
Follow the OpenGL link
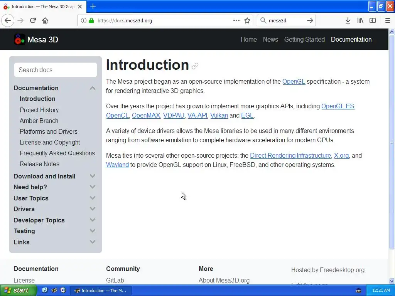click(294, 82)
